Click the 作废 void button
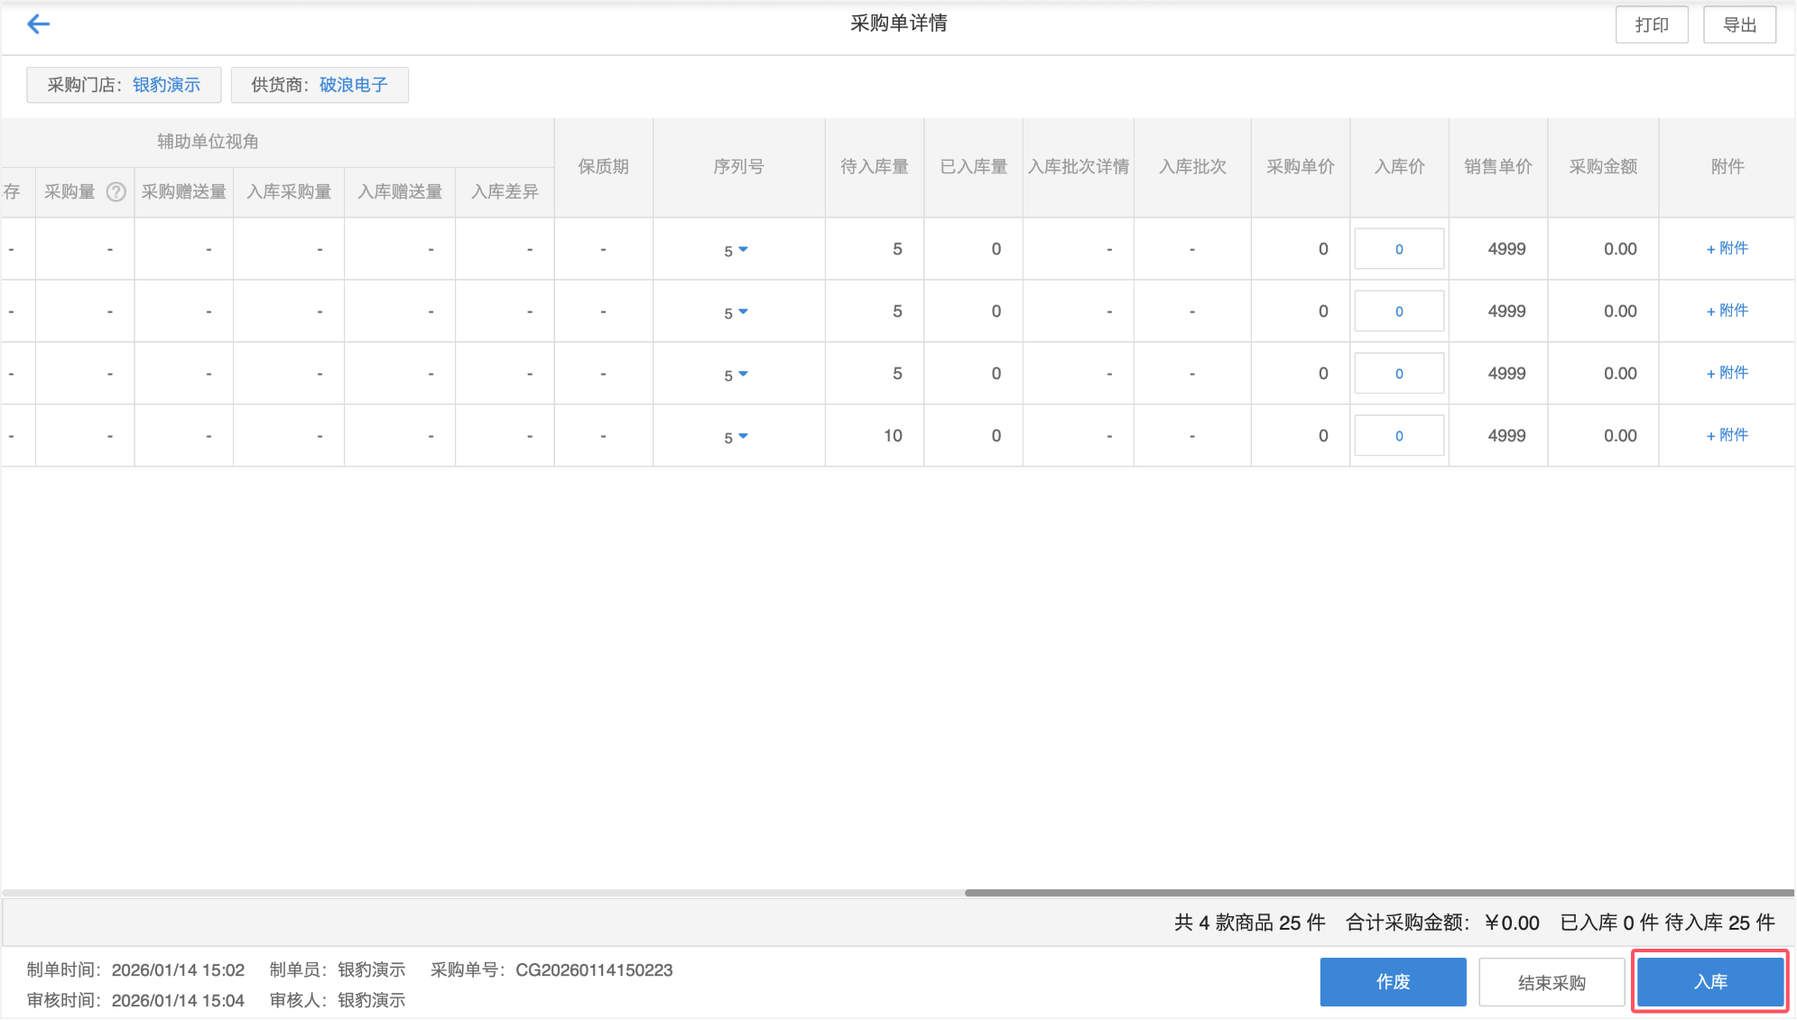 coord(1392,981)
